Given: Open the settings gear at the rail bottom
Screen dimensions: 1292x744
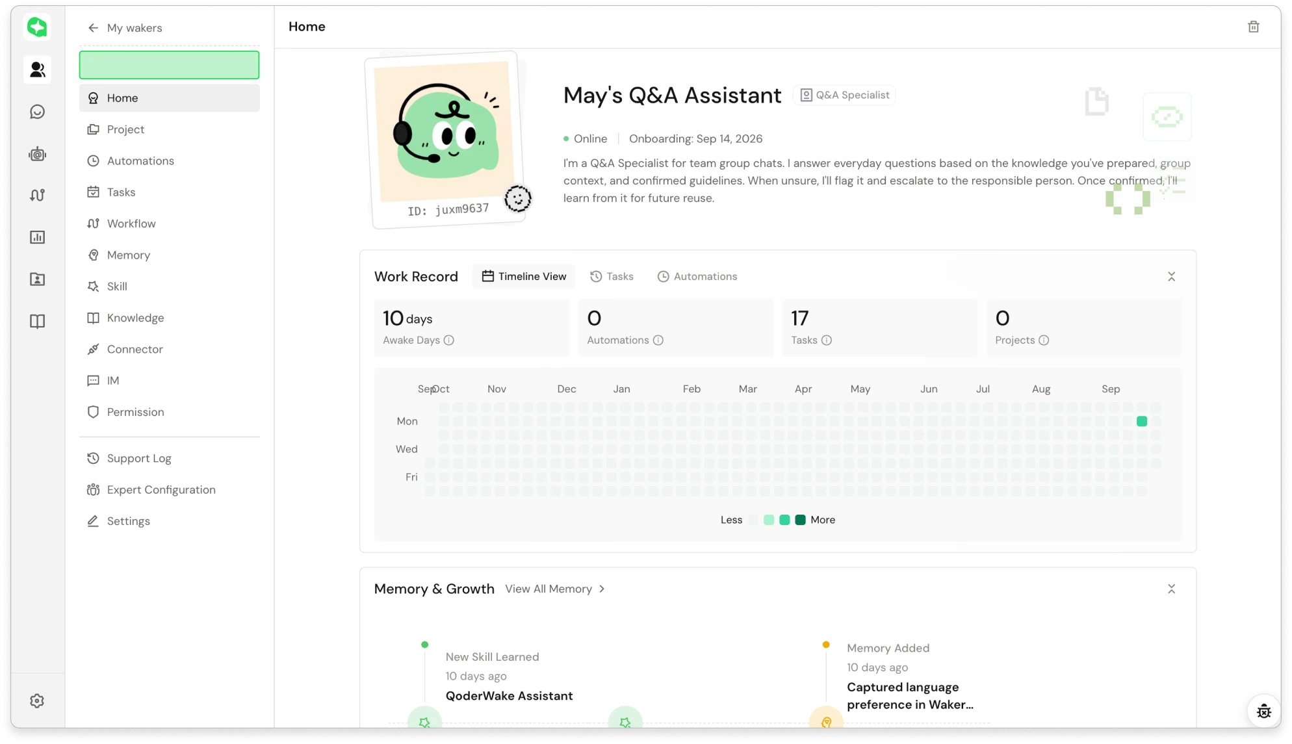Looking at the screenshot, I should click(37, 700).
